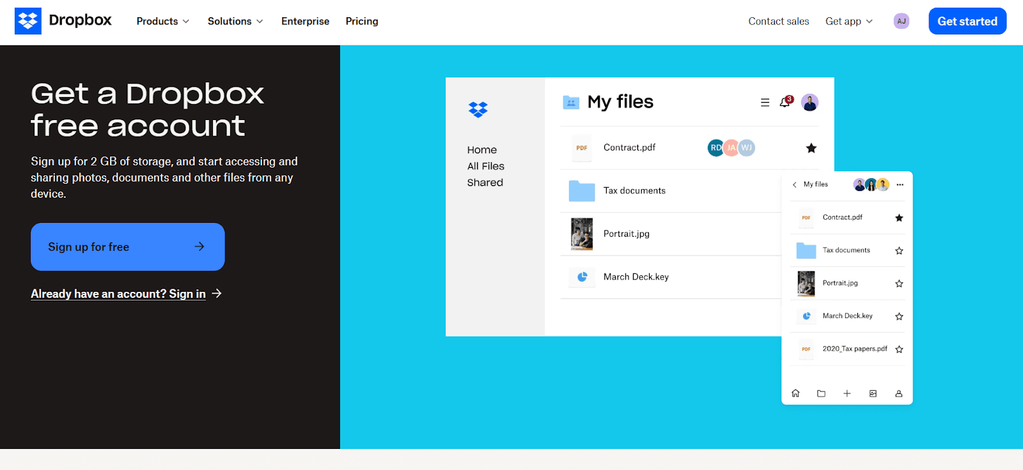Expand the Solutions dropdown menu
This screenshot has width=1023, height=470.
click(x=235, y=21)
